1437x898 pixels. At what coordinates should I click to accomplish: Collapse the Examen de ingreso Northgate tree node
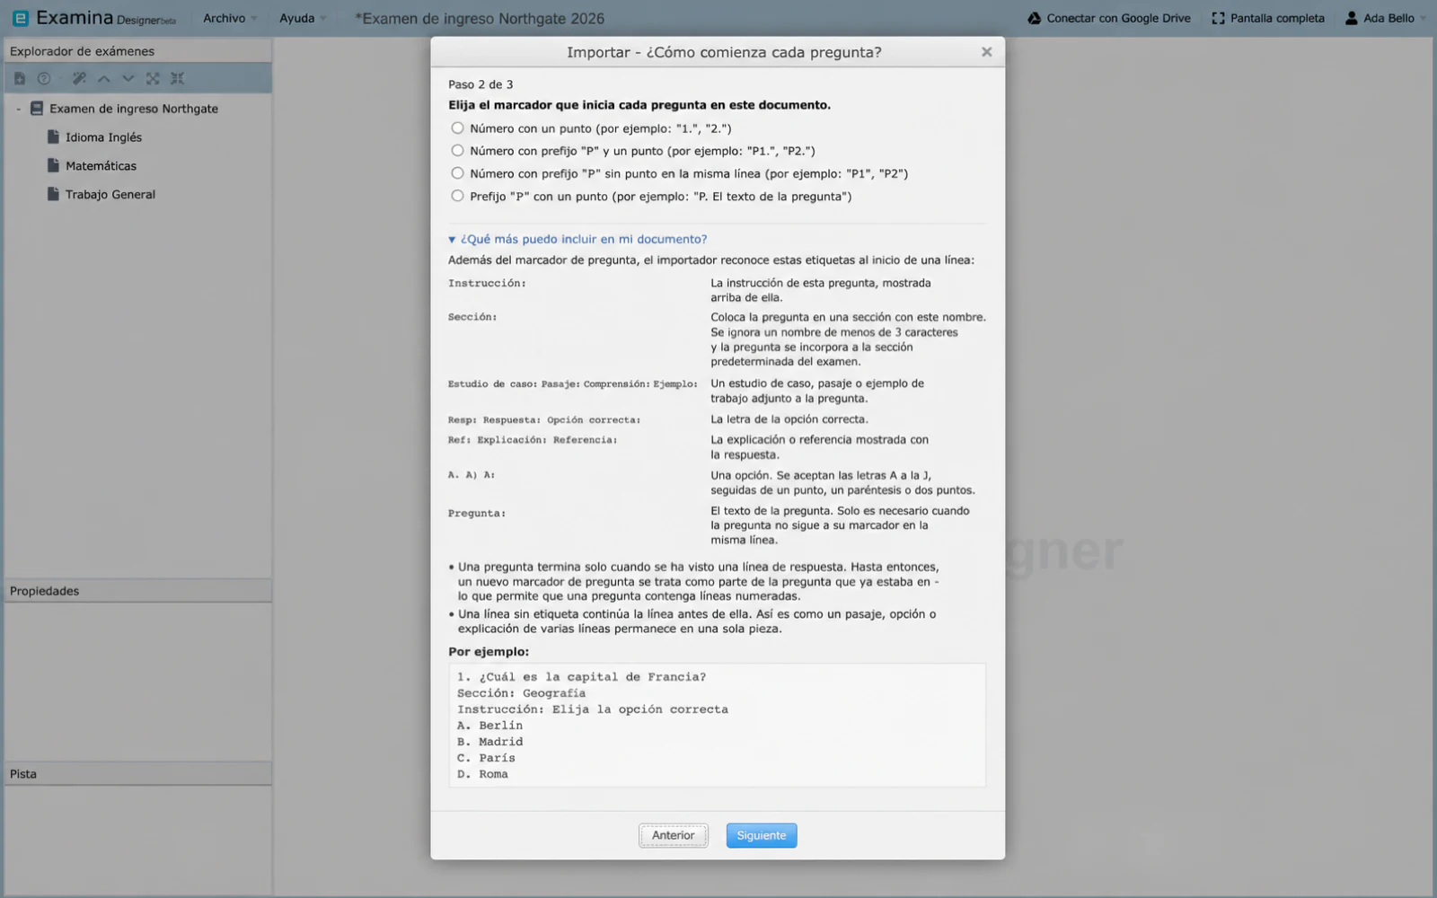(x=18, y=109)
